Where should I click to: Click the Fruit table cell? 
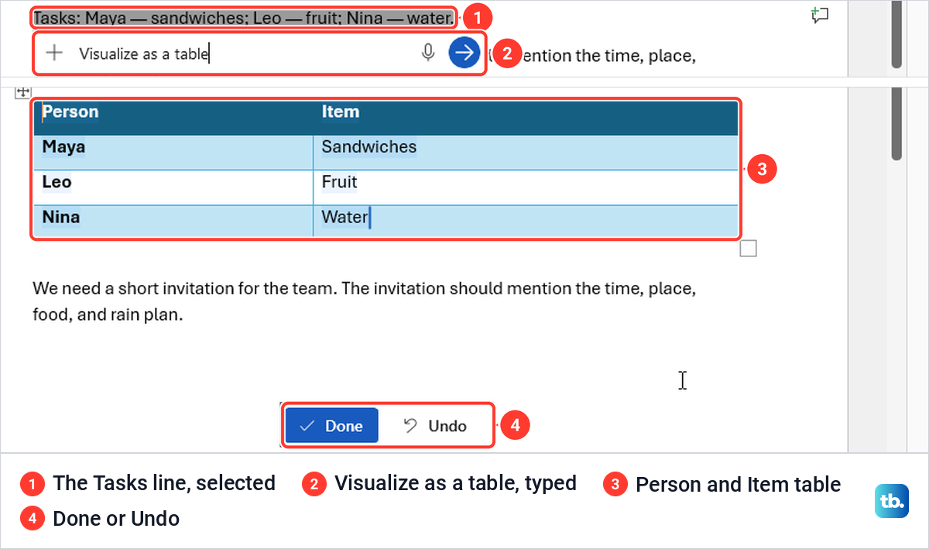click(526, 187)
